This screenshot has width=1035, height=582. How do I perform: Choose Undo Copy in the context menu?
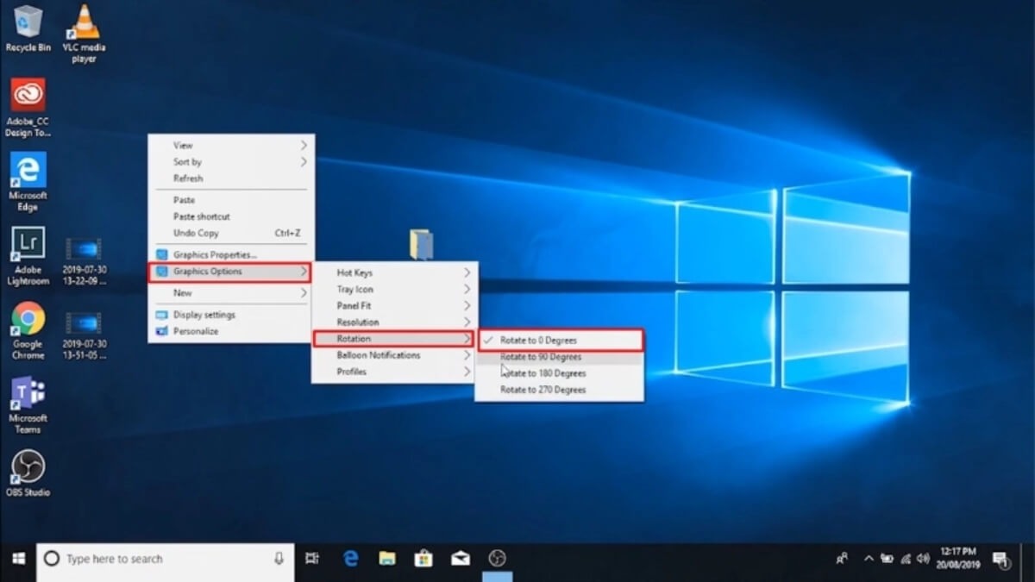[x=231, y=233]
